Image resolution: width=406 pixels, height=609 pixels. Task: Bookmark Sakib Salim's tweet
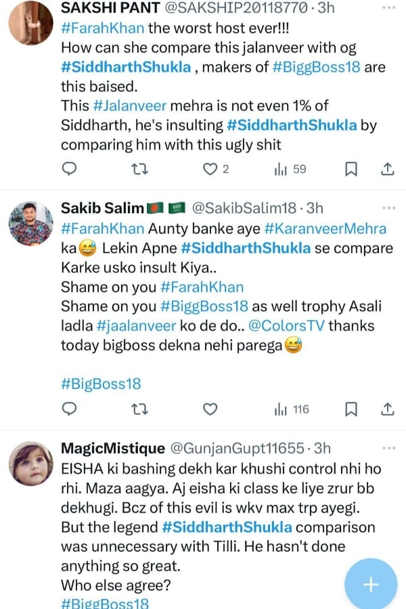click(x=351, y=408)
